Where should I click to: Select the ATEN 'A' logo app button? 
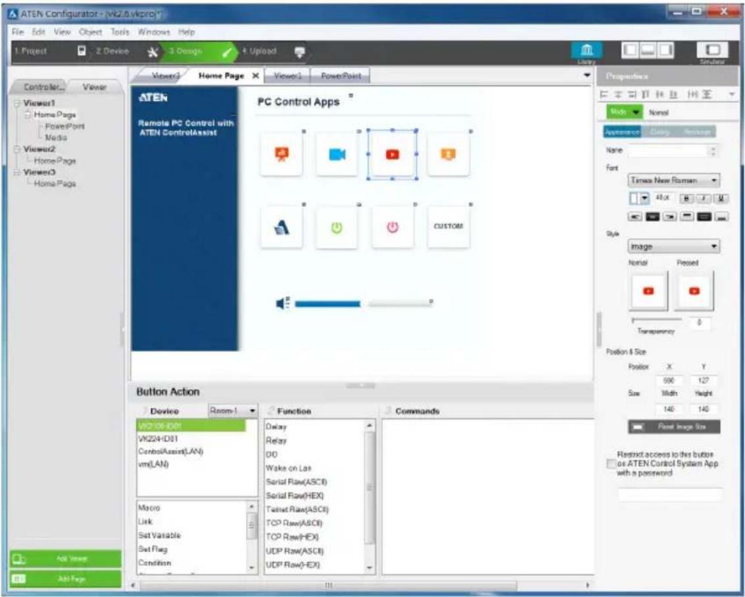[x=281, y=227]
